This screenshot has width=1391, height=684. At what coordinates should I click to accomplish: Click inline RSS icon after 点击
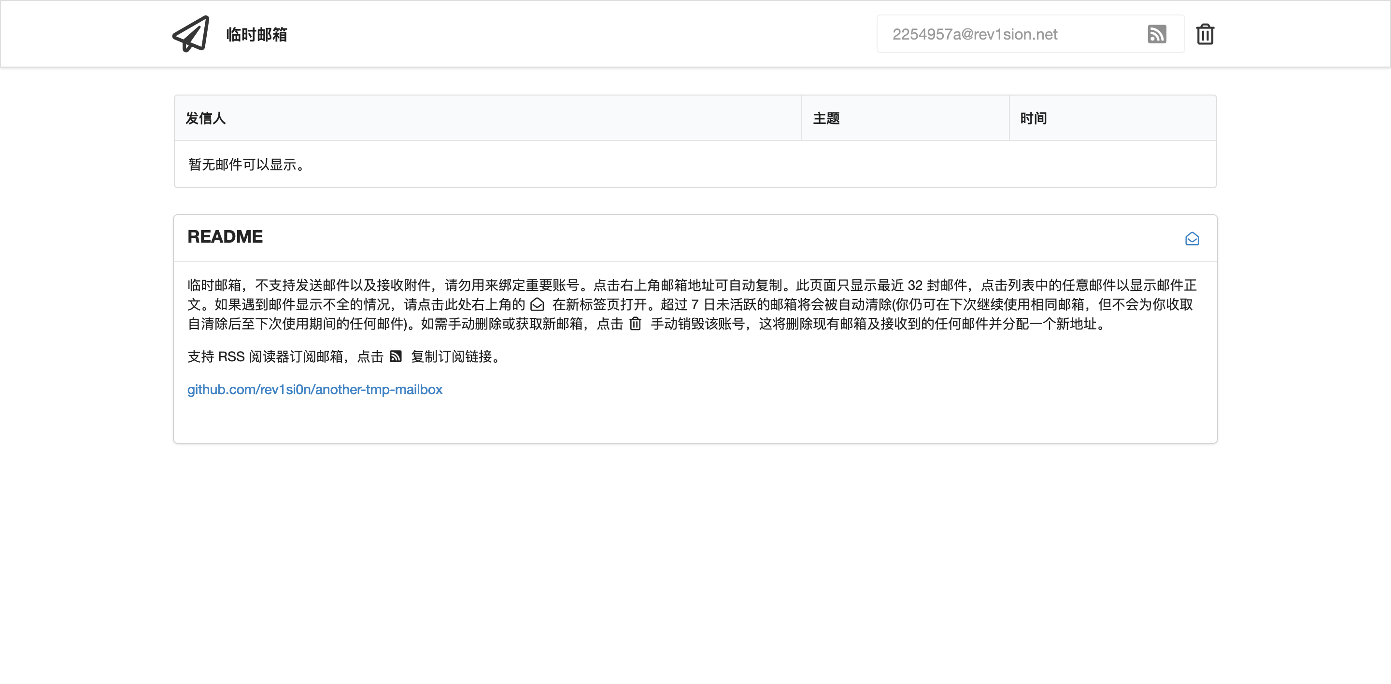[x=395, y=356]
